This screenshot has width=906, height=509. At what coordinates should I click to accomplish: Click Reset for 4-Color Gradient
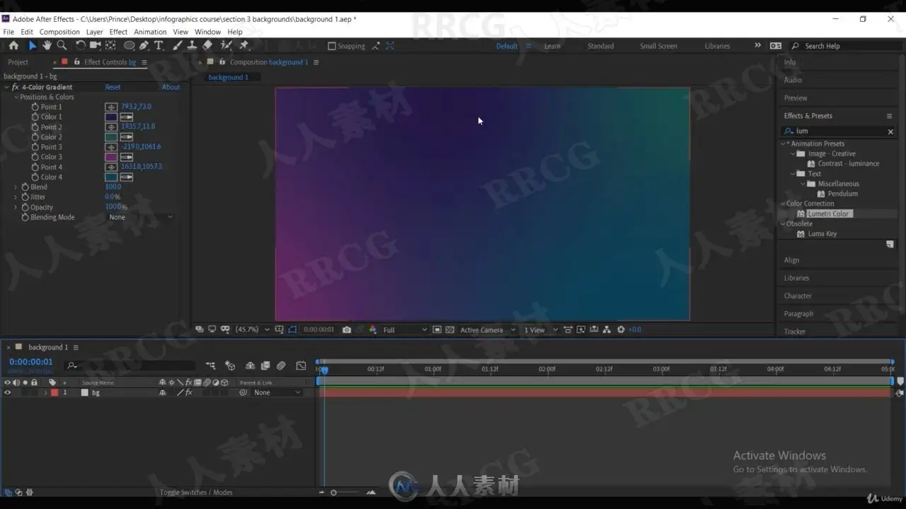(x=113, y=87)
